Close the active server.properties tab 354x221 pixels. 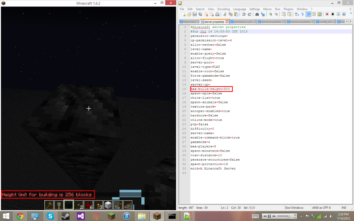(227, 22)
